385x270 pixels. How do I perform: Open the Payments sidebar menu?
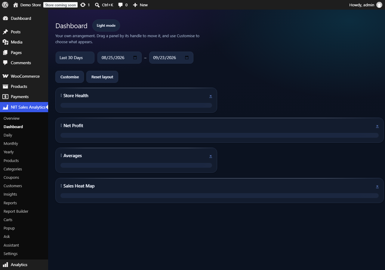pos(24,97)
